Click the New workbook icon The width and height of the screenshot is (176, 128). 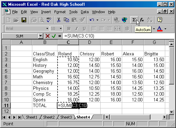pyautogui.click(x=8, y=20)
